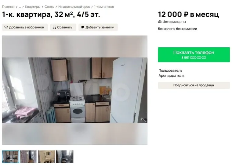Image resolution: width=232 pixels, height=165 pixels.
Task: Expand the collapsed breadcrumb ellipsis
Action: (x=20, y=7)
